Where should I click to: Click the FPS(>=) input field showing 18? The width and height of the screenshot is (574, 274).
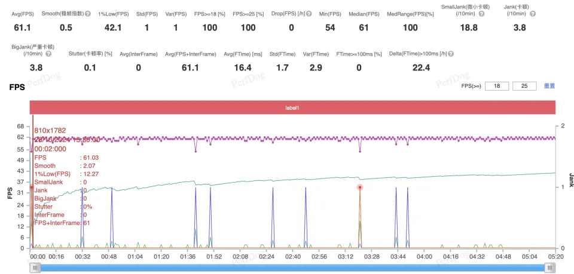pos(496,86)
